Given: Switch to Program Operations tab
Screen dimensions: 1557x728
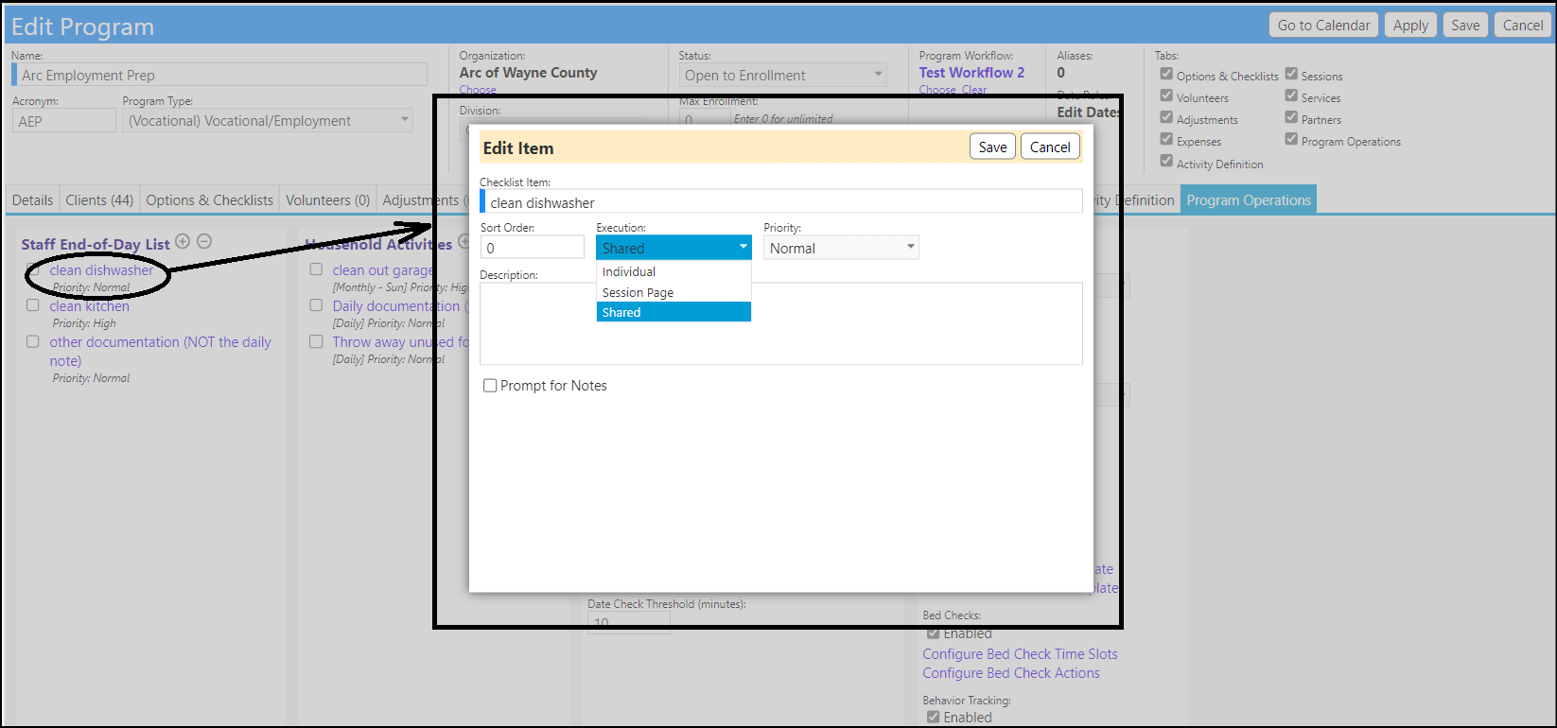Looking at the screenshot, I should pos(1249,199).
